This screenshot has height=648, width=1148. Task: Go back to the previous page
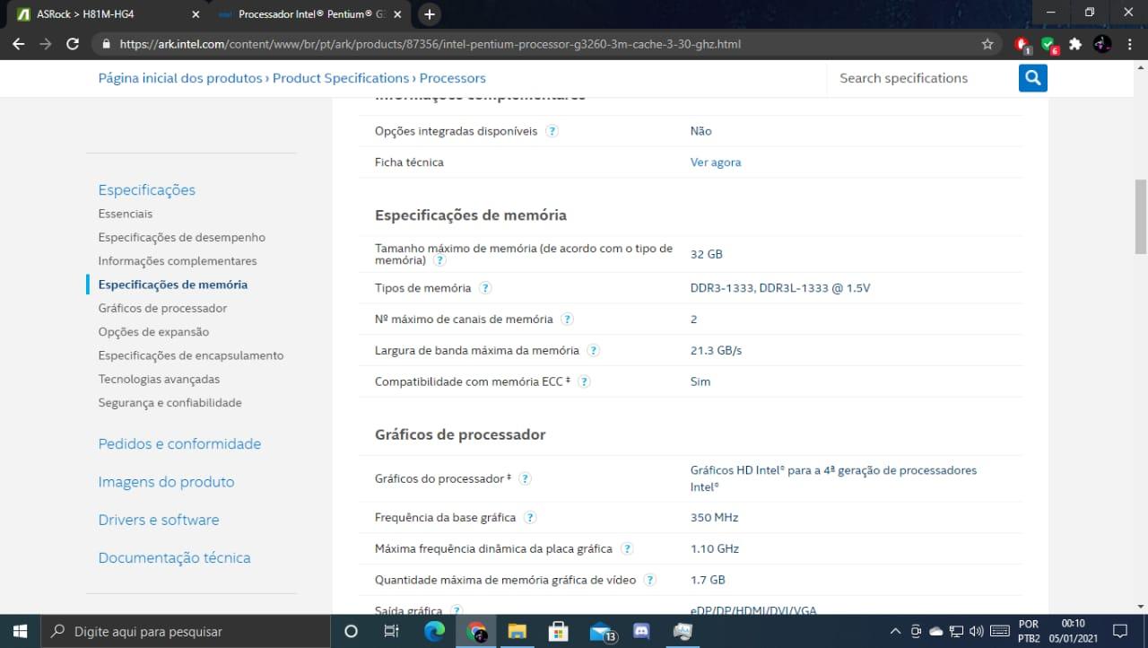[x=19, y=43]
